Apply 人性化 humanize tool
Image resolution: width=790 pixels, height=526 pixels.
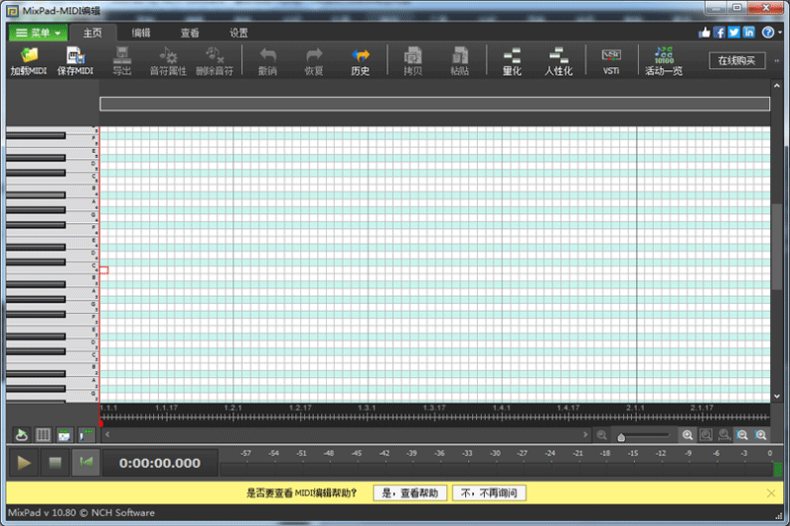coord(558,61)
